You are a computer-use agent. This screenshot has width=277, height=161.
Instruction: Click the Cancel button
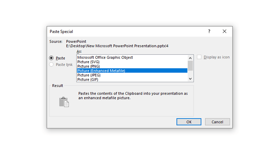[x=217, y=122]
